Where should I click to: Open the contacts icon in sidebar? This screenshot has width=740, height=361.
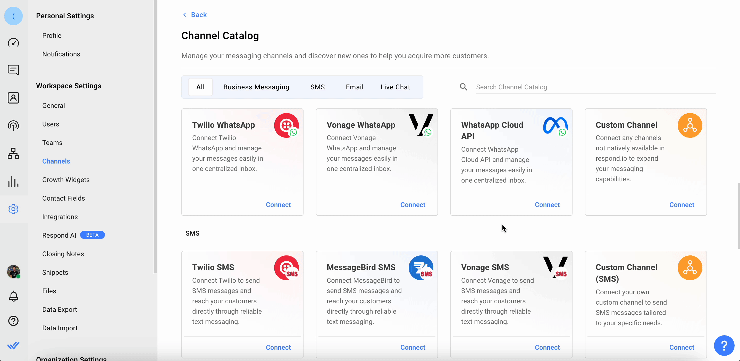click(13, 98)
